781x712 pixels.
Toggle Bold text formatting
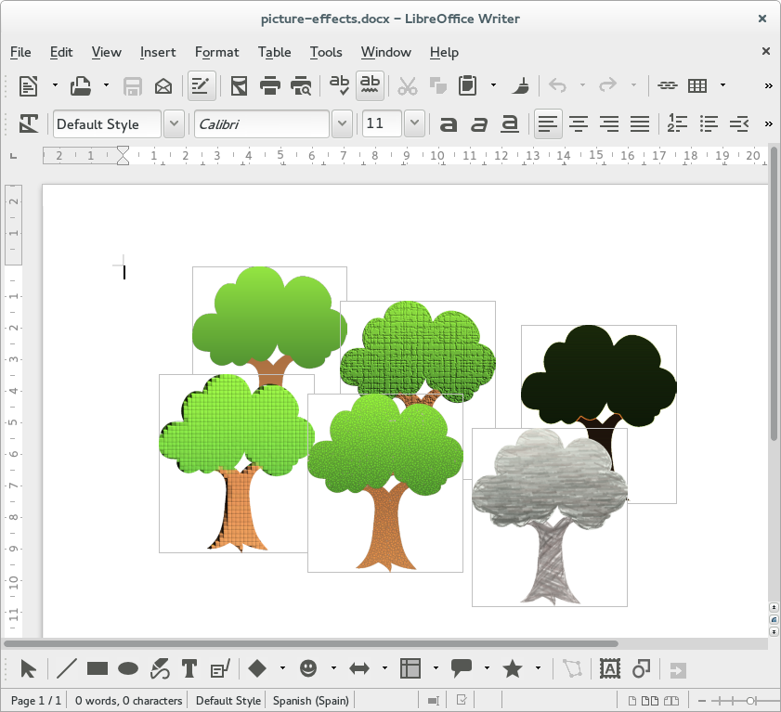449,123
